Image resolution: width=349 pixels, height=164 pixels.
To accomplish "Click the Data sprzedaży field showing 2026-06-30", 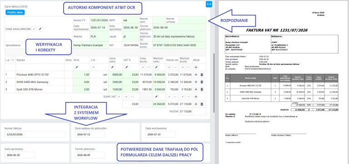I will tap(20, 155).
